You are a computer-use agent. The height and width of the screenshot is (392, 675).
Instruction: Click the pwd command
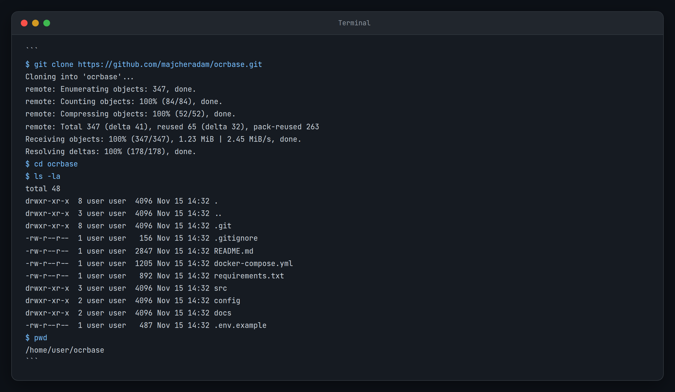[x=36, y=338]
